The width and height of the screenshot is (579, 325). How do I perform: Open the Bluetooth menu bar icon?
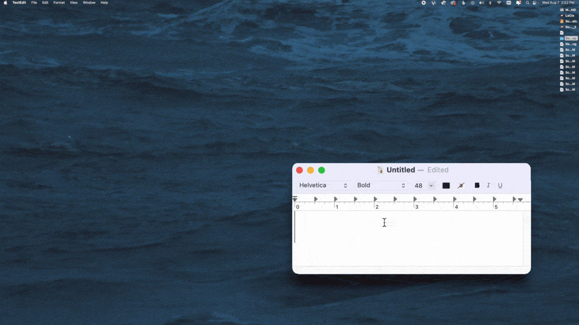(x=490, y=3)
